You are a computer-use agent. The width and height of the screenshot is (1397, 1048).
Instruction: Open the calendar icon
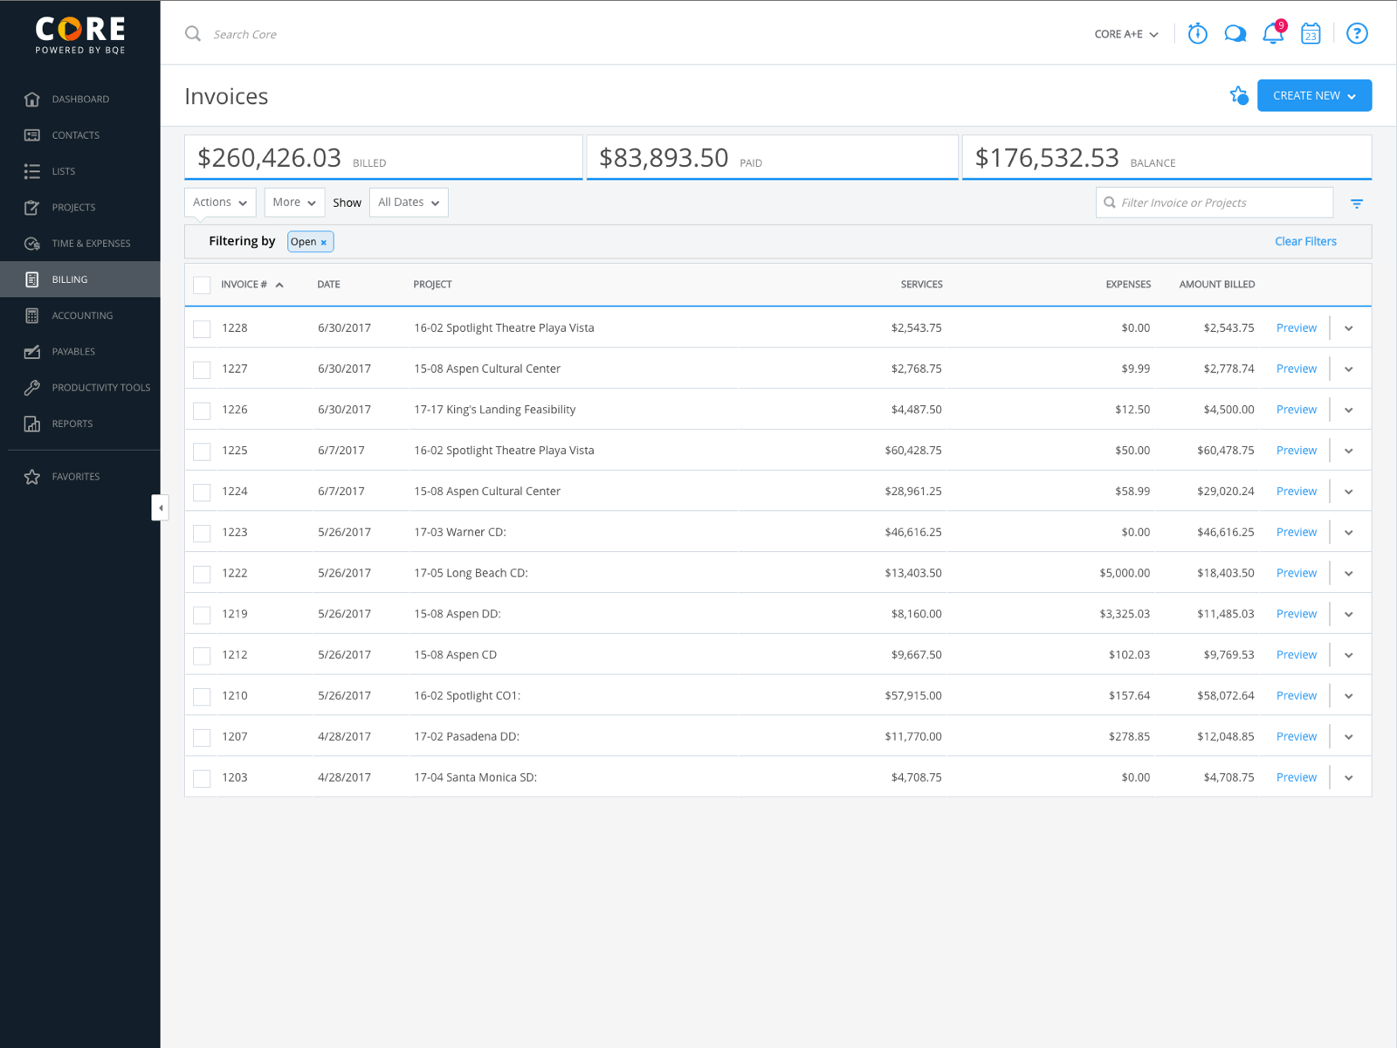click(x=1311, y=34)
